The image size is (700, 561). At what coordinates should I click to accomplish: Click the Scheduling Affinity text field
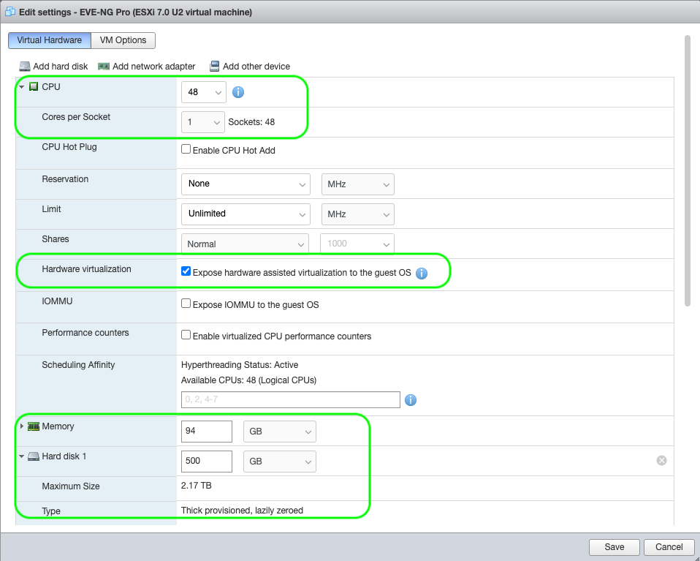point(291,399)
